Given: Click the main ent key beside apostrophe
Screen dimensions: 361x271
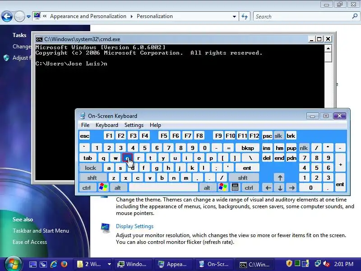Looking at the screenshot, I should click(247, 168).
